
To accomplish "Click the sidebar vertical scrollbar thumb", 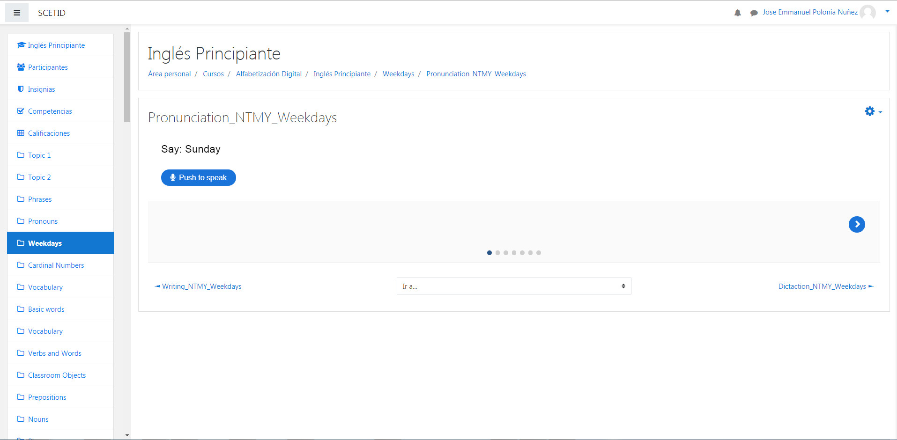I will pyautogui.click(x=127, y=77).
